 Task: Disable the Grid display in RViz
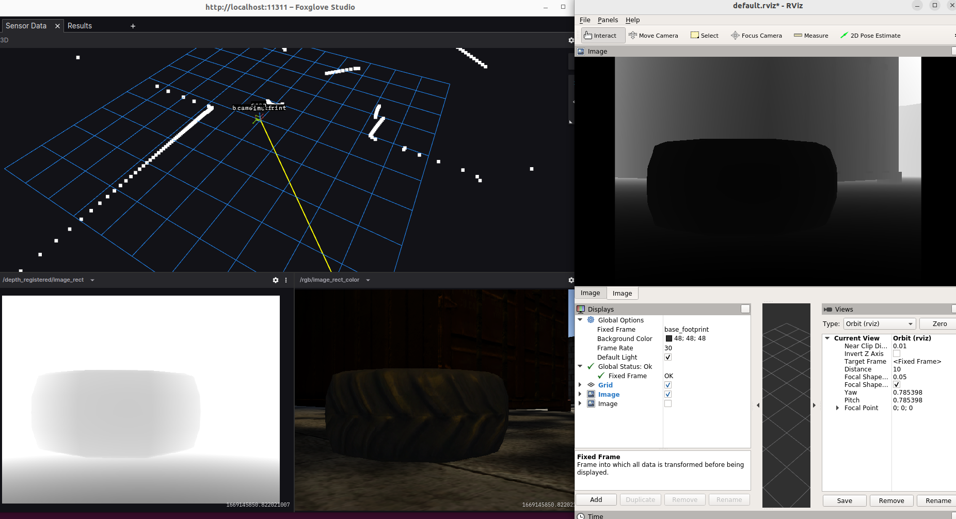[668, 384]
